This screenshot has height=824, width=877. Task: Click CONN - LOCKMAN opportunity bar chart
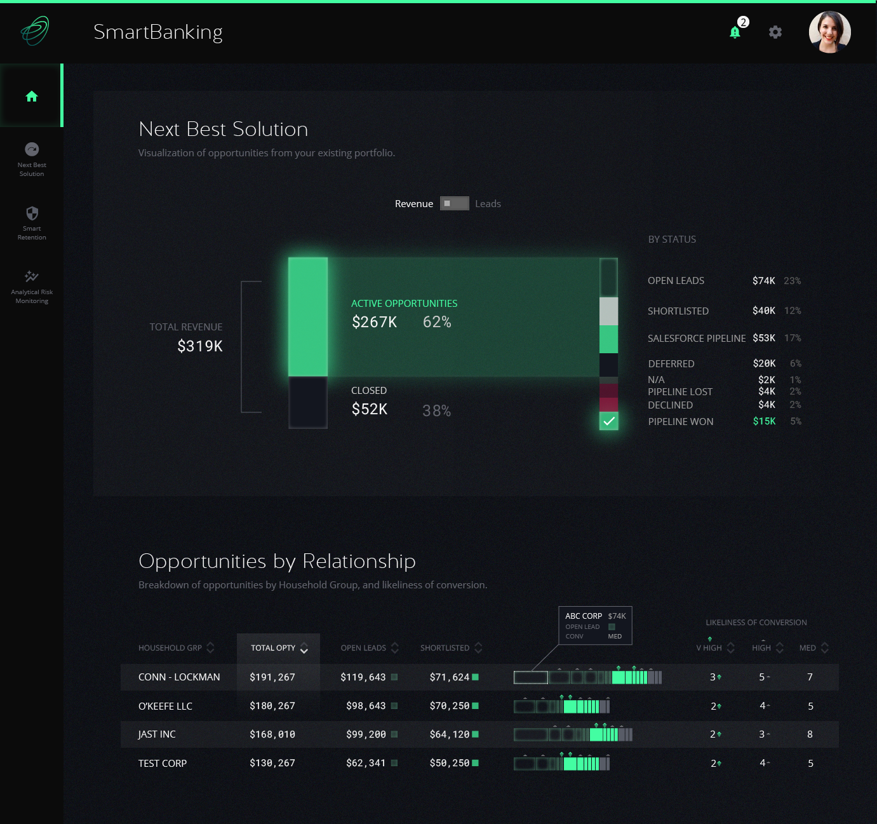[x=587, y=677]
